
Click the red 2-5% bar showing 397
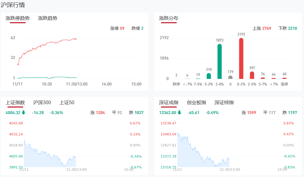[x=252, y=75]
